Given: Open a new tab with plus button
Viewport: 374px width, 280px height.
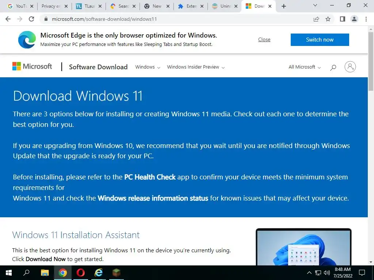Looking at the screenshot, I should tap(283, 7).
